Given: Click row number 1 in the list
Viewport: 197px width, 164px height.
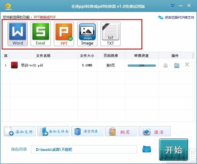Looking at the screenshot, I should [6, 65].
